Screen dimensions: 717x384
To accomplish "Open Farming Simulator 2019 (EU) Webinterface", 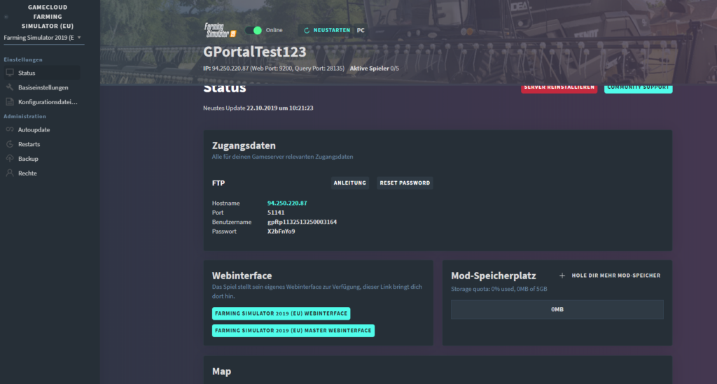I will point(281,313).
